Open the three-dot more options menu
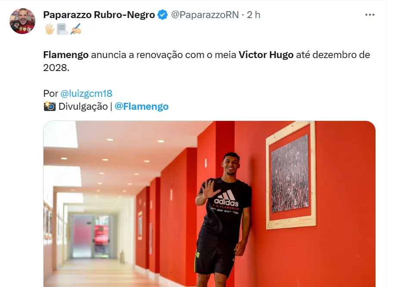Image resolution: width=394 pixels, height=287 pixels. coord(369,15)
